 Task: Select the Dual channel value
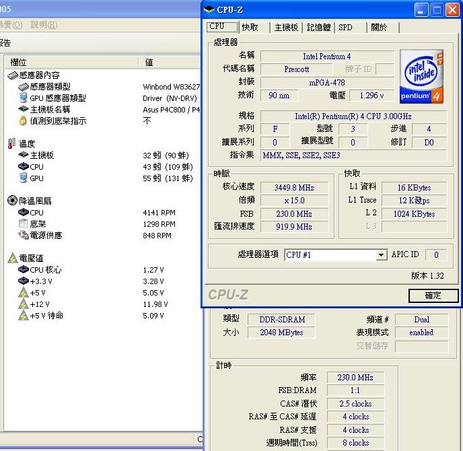coord(422,320)
